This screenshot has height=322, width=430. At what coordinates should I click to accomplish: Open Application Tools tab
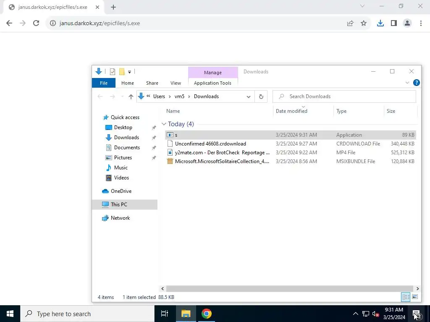tap(212, 83)
